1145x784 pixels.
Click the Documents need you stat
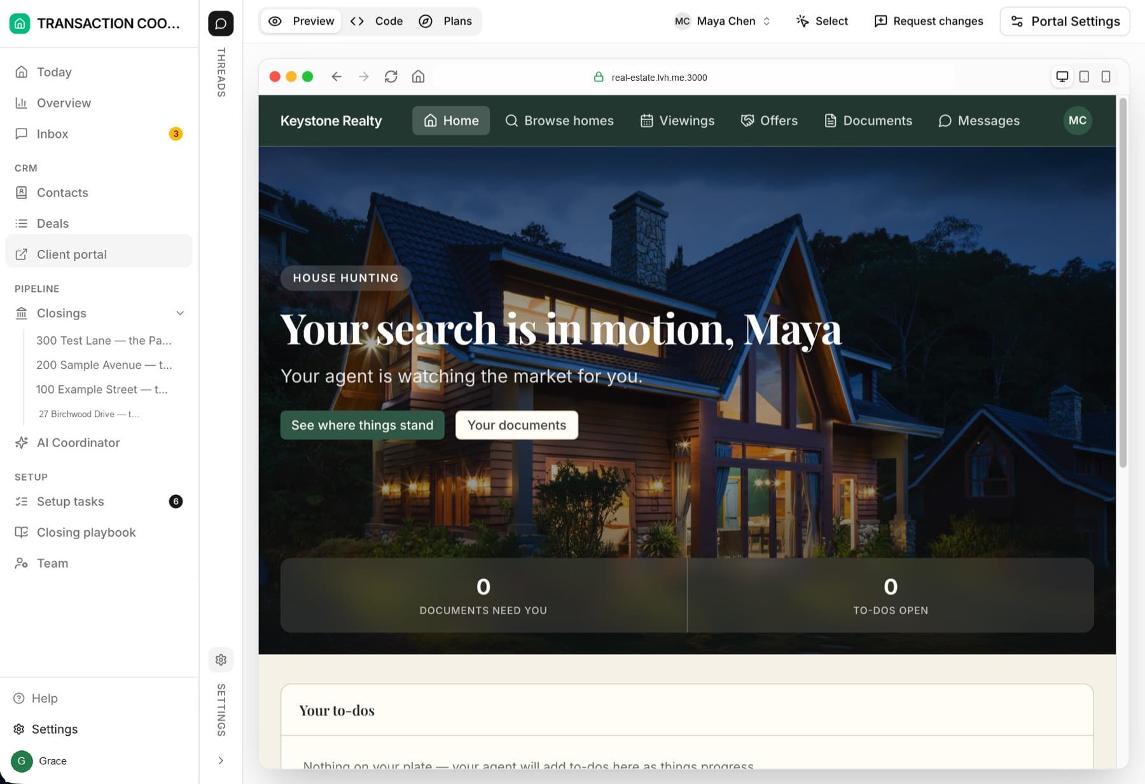[483, 595]
